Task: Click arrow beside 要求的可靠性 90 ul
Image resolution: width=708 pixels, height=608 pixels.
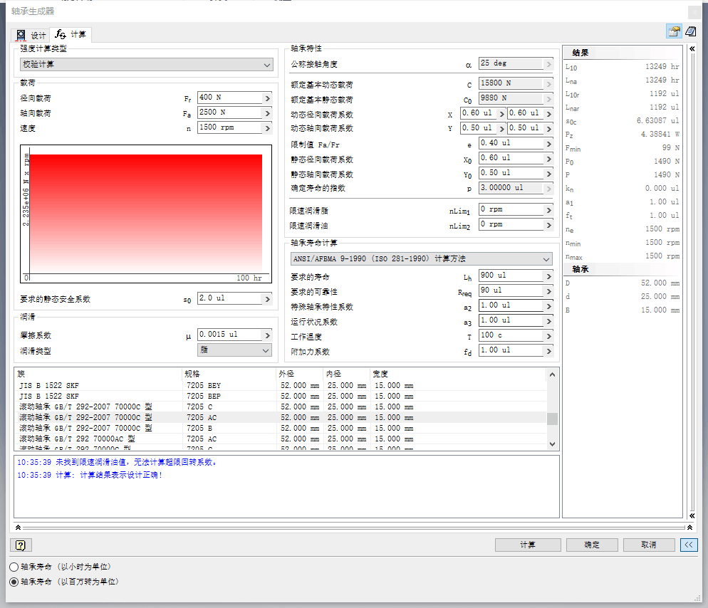Action: point(549,290)
